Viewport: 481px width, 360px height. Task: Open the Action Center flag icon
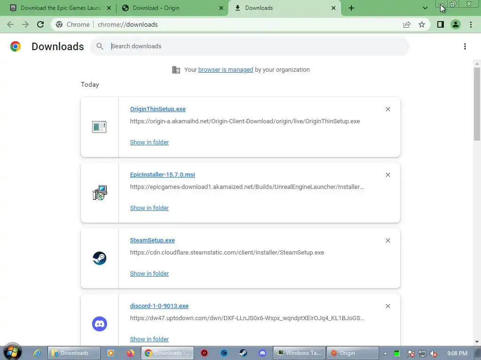411,353
